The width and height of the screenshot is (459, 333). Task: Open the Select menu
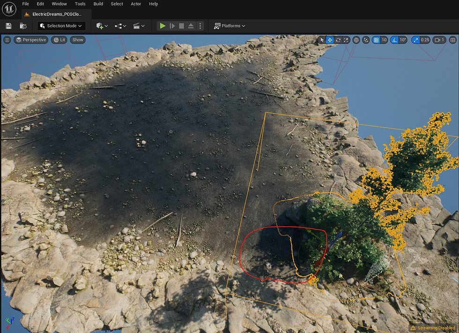click(x=117, y=4)
